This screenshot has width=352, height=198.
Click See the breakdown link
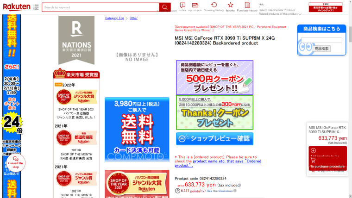[x=220, y=191]
